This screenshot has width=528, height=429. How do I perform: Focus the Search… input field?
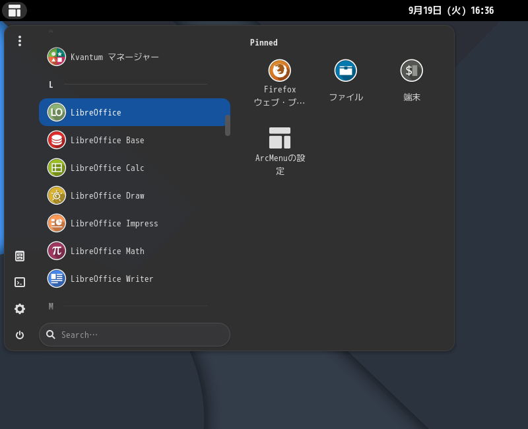135,335
